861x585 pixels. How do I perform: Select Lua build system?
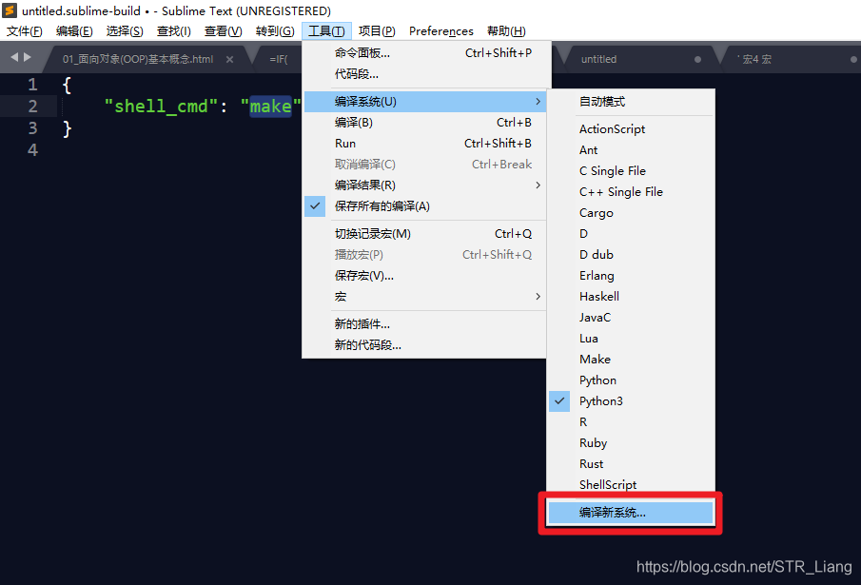(631, 338)
